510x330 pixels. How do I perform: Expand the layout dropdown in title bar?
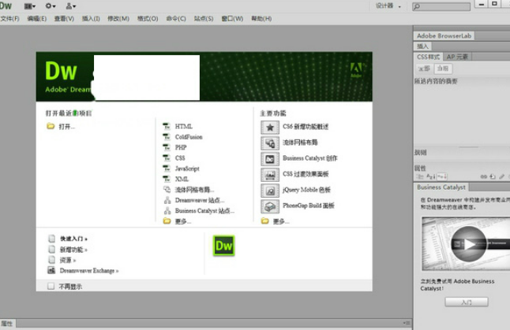click(32, 6)
